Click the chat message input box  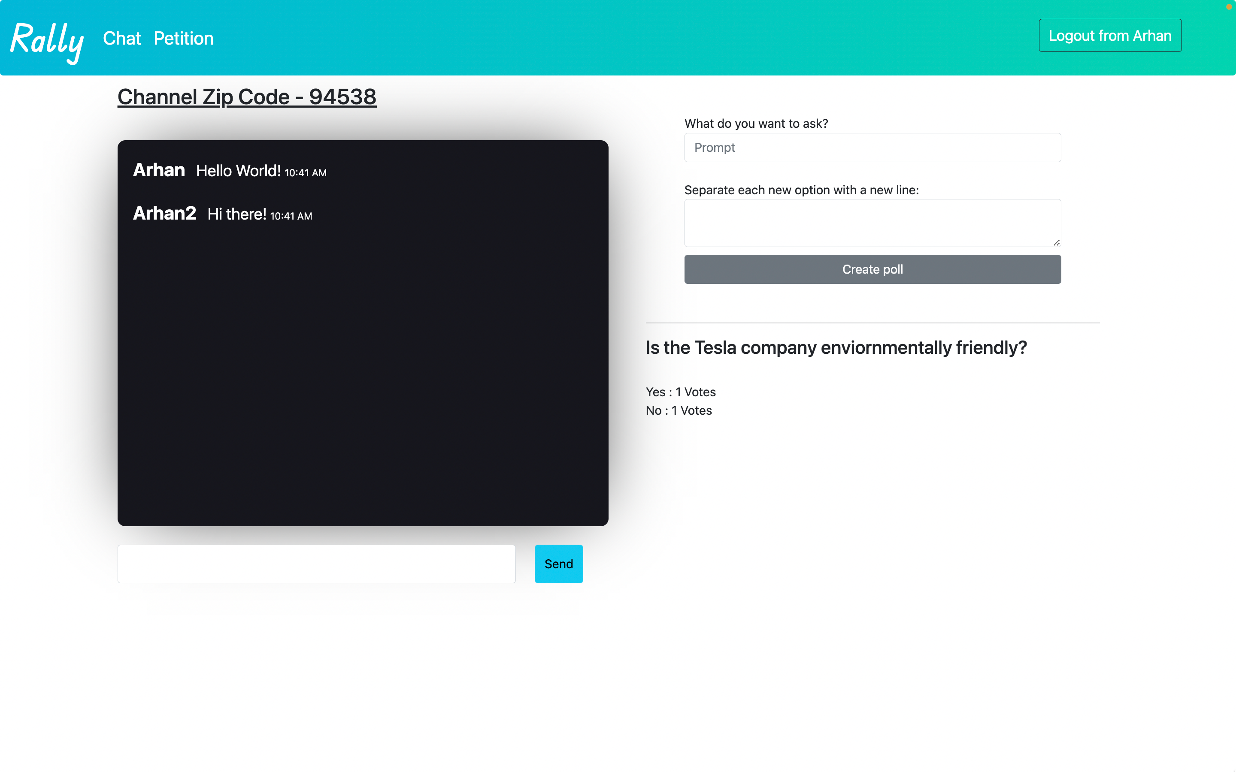point(316,564)
